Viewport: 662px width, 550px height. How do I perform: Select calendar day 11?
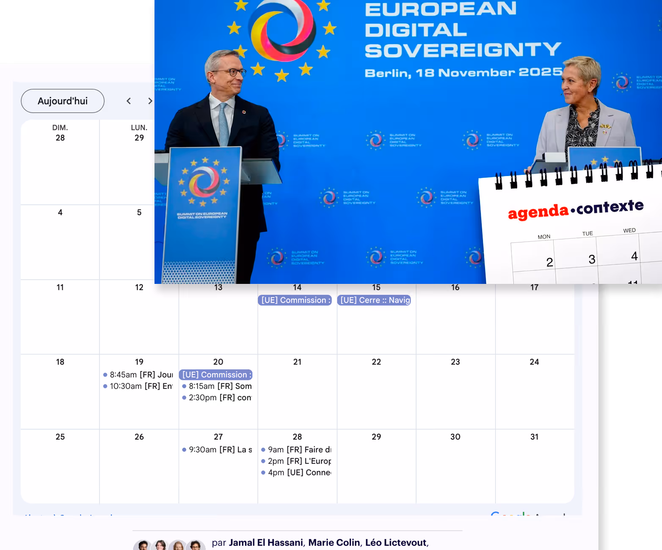tap(60, 287)
